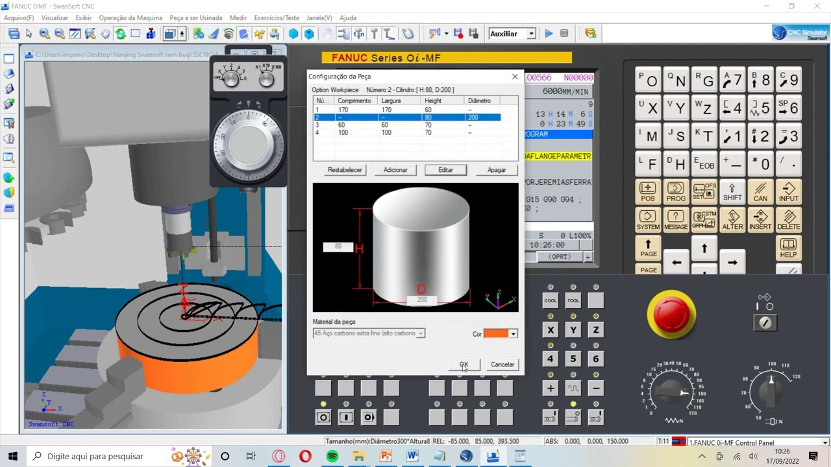The width and height of the screenshot is (831, 467).
Task: Open the Arquivo(F) menu
Action: pyautogui.click(x=19, y=18)
